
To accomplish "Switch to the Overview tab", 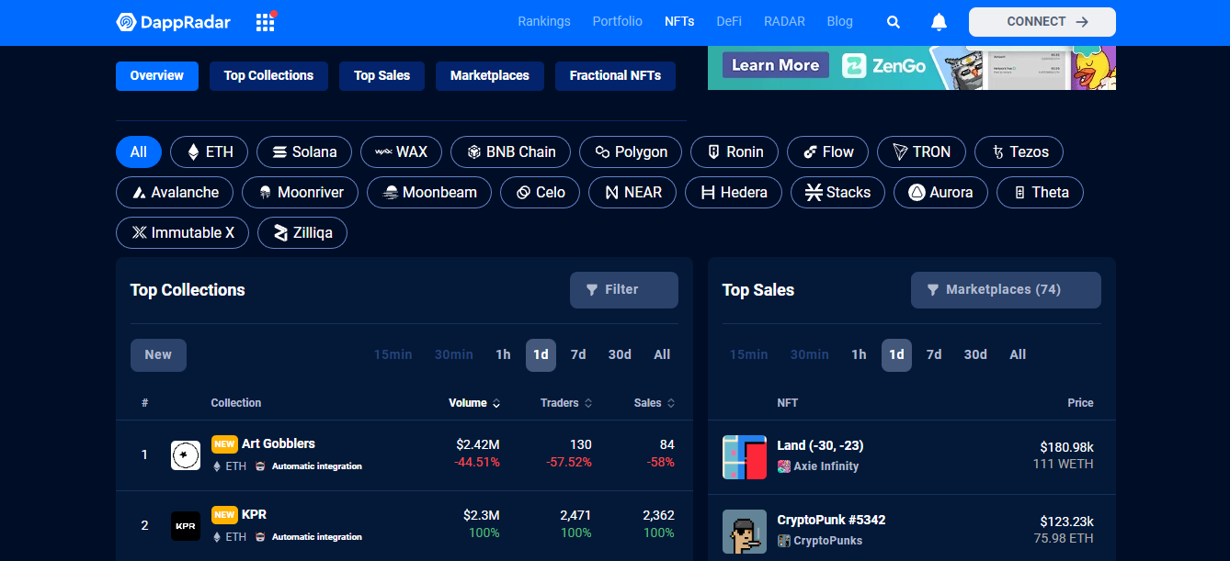I will pos(157,75).
